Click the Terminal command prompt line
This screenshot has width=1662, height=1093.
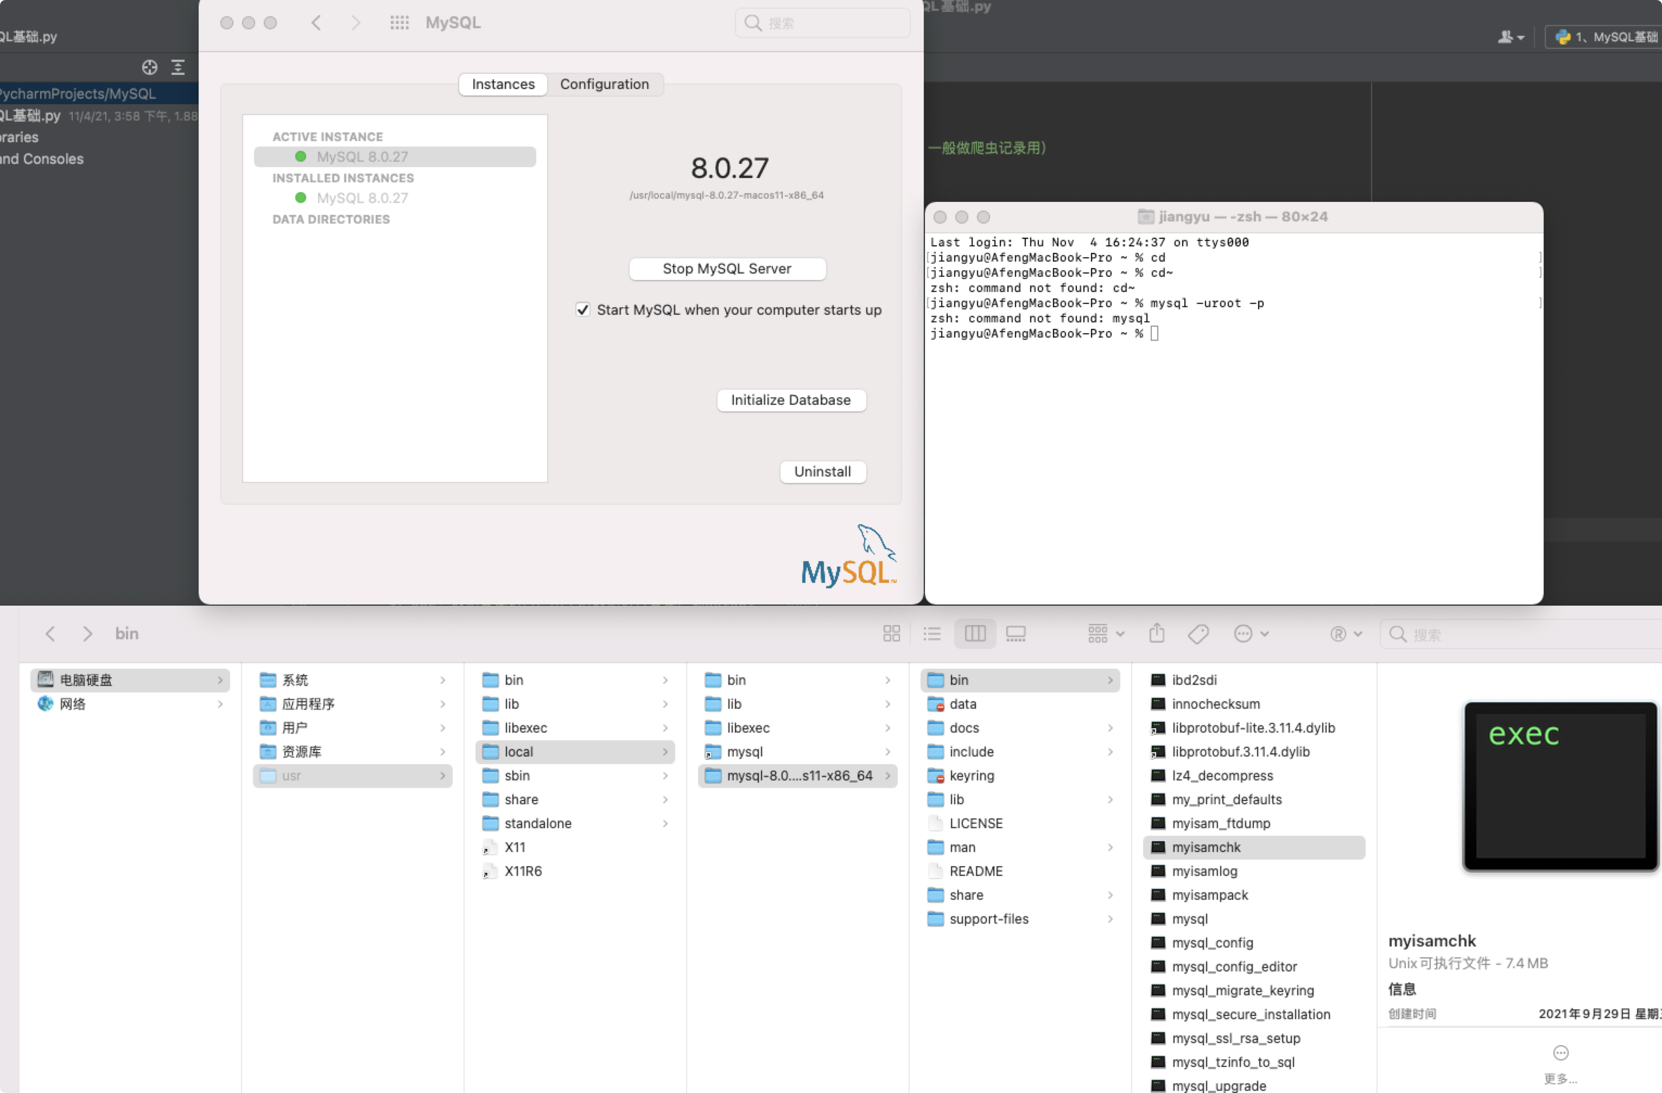tap(1043, 333)
